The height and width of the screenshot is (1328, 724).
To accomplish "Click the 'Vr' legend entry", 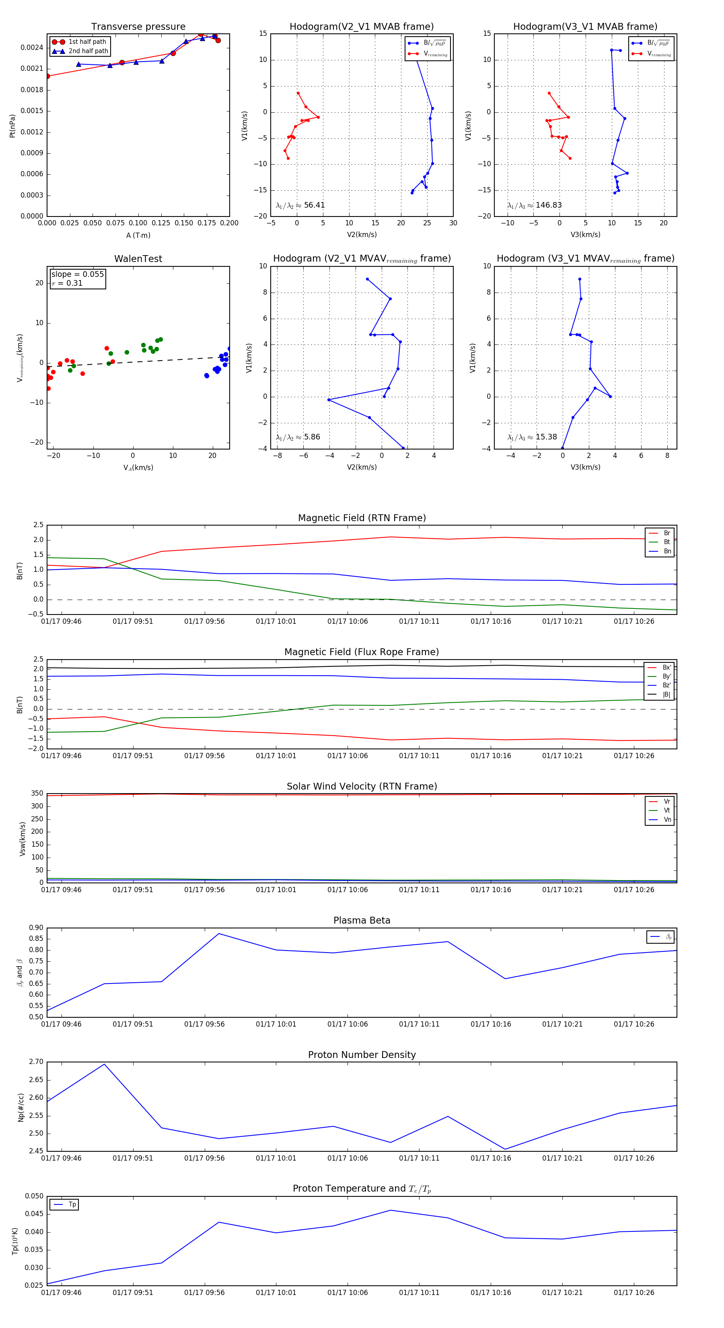I will coord(660,801).
